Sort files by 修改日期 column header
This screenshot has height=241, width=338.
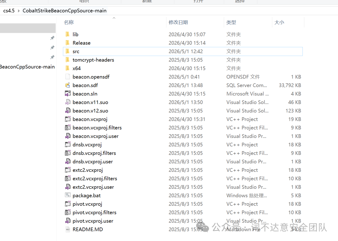coord(178,23)
